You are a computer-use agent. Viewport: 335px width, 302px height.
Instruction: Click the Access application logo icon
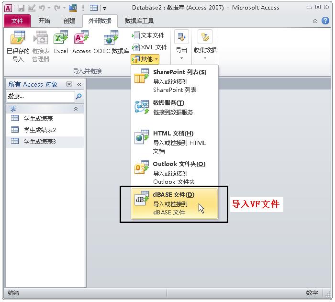tap(8, 8)
